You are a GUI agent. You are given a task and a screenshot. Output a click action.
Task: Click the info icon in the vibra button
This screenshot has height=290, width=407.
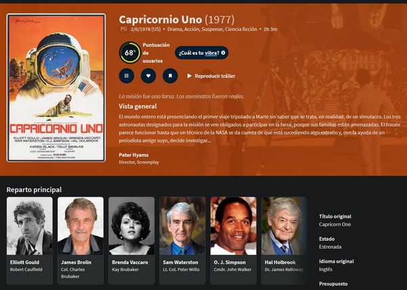223,53
